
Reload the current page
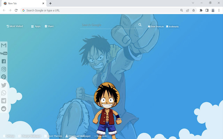[x=16, y=10]
